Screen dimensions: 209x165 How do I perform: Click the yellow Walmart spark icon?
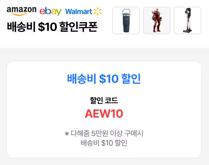pos(97,11)
